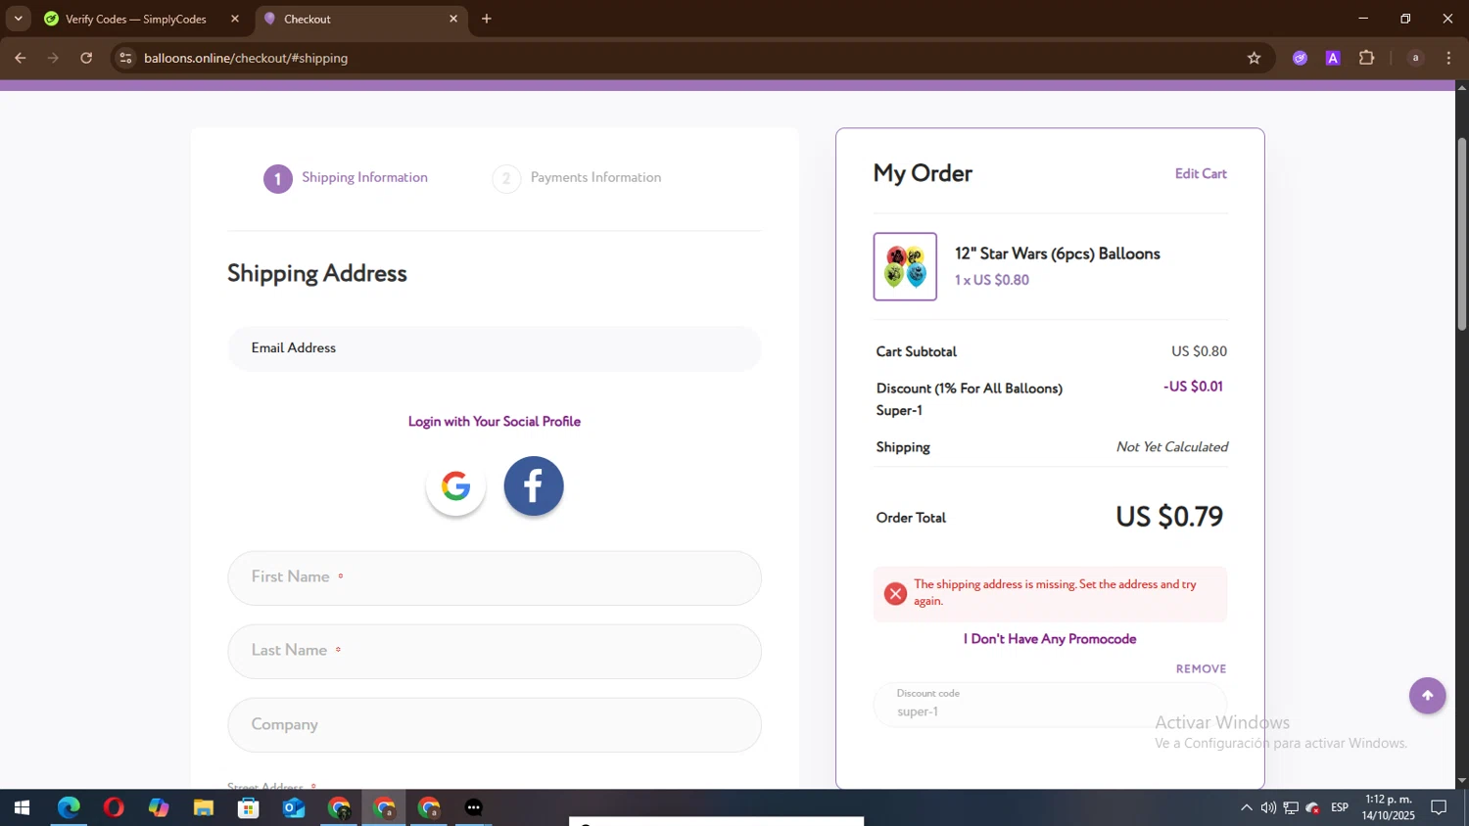Select the Payments Information step
Screen dimensions: 1469x826
(x=577, y=178)
